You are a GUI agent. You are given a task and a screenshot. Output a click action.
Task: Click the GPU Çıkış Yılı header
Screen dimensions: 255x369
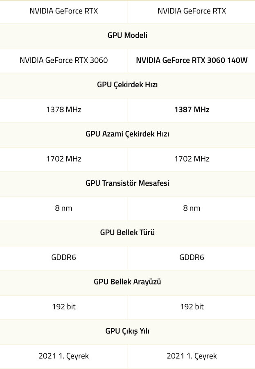coord(127,331)
